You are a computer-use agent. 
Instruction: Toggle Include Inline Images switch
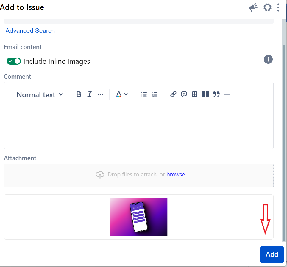14,61
